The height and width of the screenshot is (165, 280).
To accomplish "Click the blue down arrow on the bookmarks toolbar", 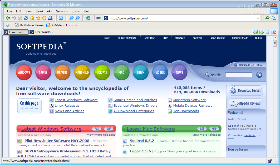I will click(8, 25).
